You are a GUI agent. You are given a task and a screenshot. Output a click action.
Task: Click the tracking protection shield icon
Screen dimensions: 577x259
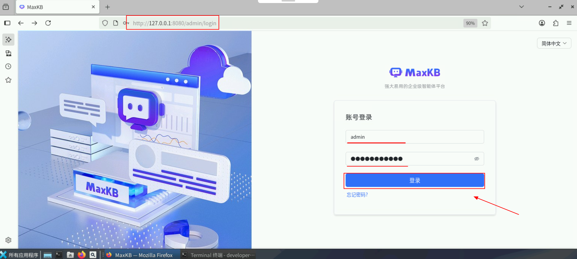(105, 23)
